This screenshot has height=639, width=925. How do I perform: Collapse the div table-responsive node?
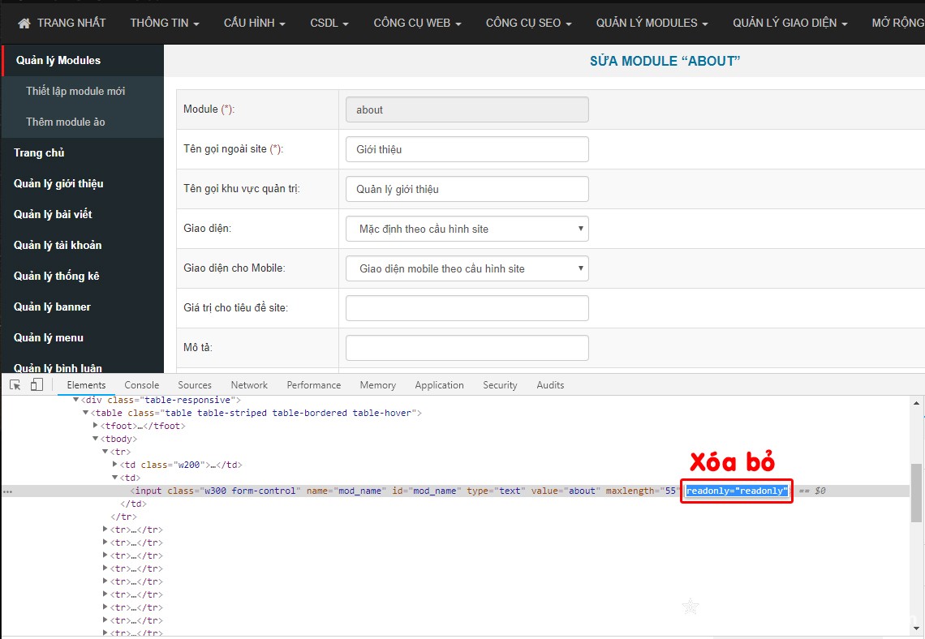(x=75, y=400)
